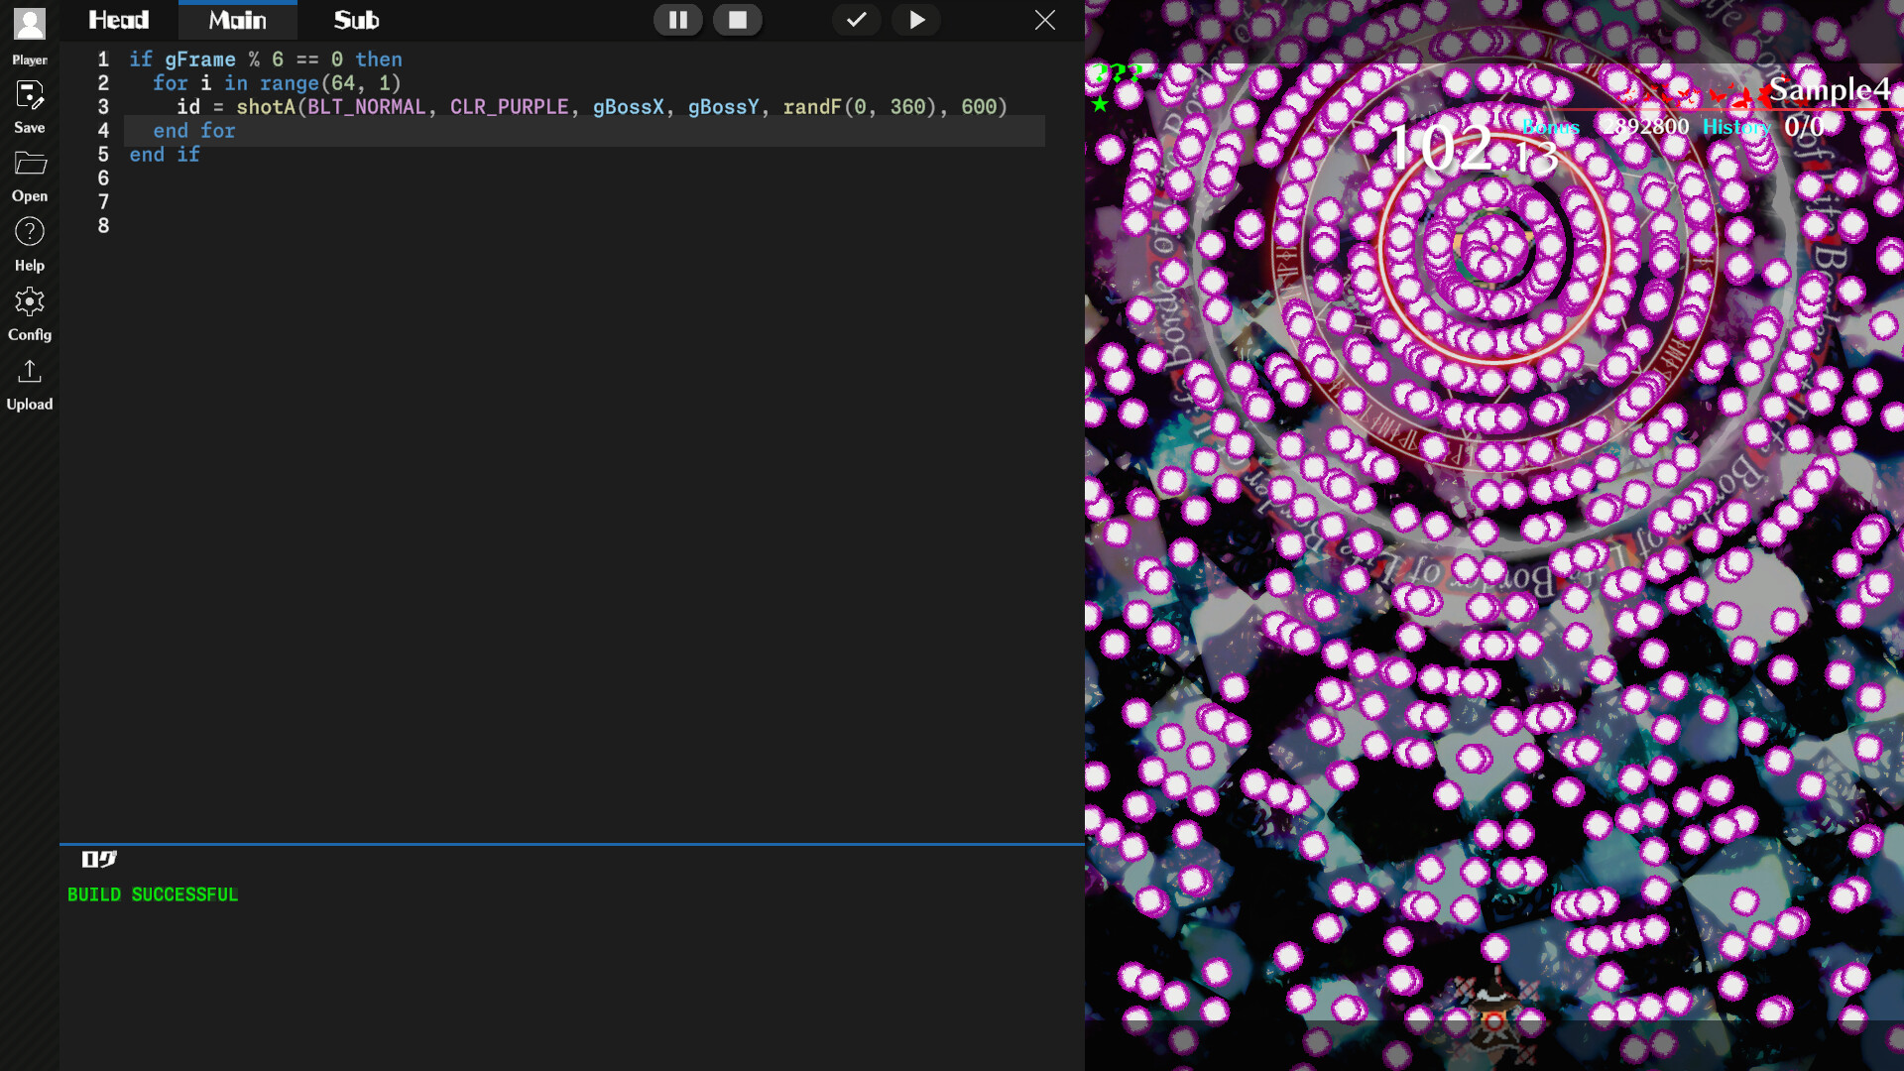The height and width of the screenshot is (1071, 1904).
Task: Switch to the Sub tab
Action: [x=356, y=19]
